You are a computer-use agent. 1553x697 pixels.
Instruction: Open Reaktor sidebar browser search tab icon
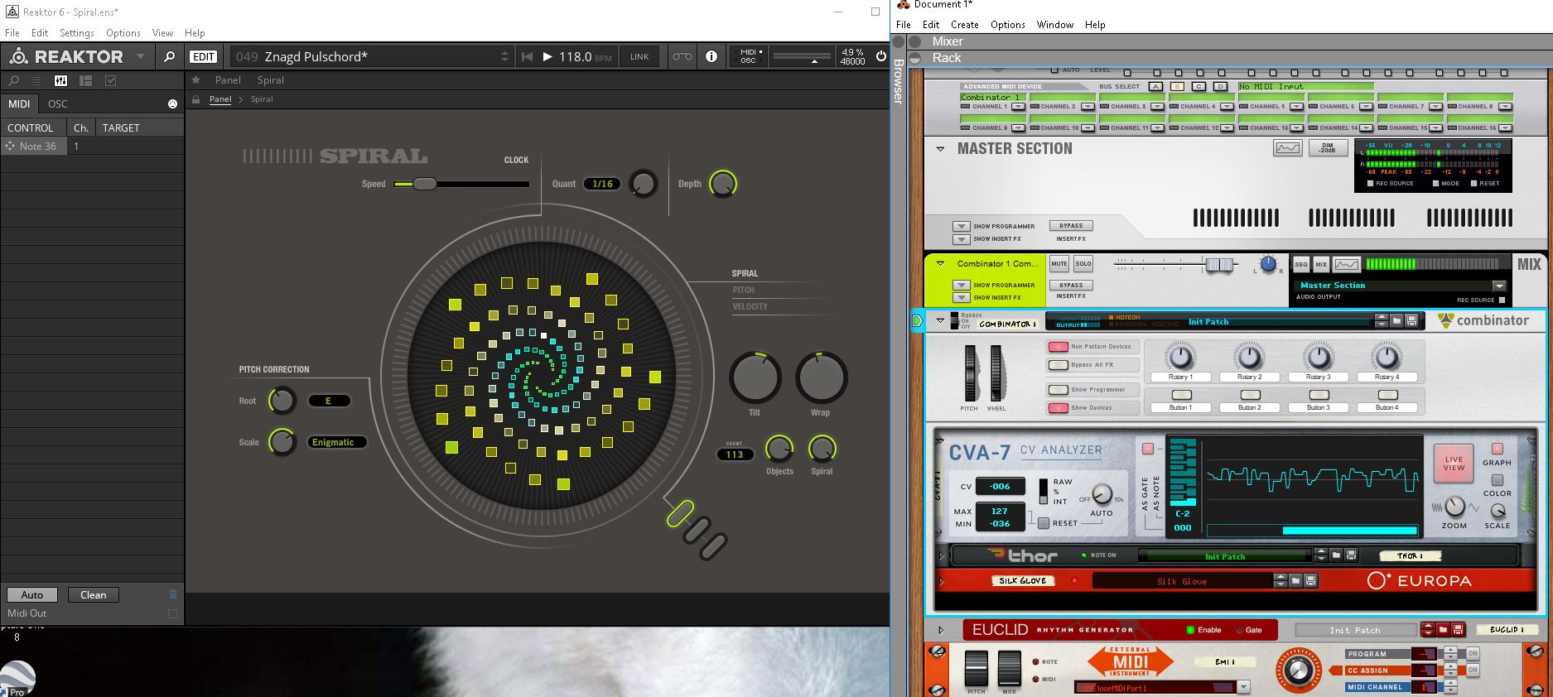coord(13,80)
